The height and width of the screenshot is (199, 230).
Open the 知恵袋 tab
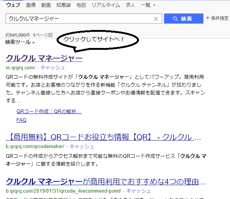[x=64, y=5]
